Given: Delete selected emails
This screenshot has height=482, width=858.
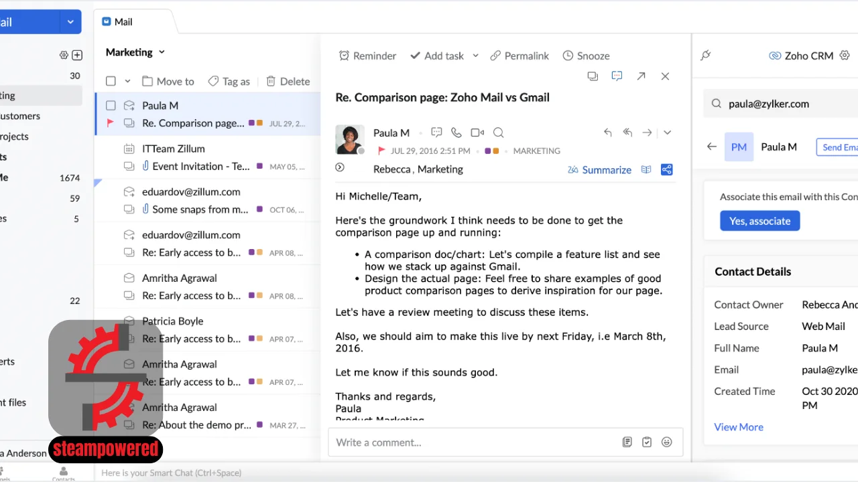Looking at the screenshot, I should (288, 81).
